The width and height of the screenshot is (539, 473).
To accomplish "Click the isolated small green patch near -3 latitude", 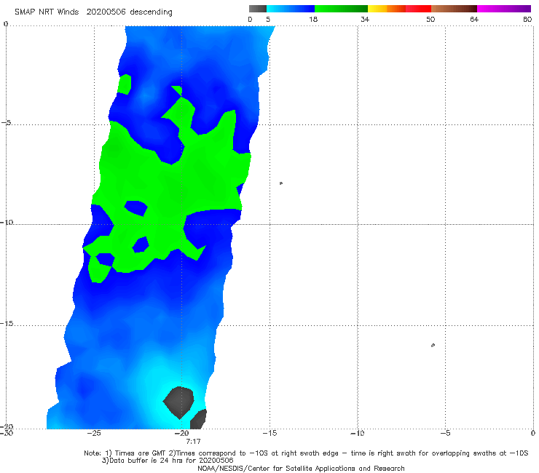I will coord(125,84).
